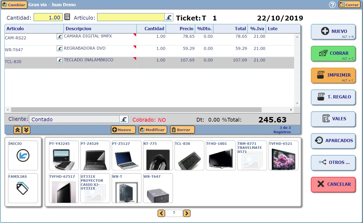Image resolution: width=363 pixels, height=223 pixels.
Task: Go to INICIO in the category panel
Action: point(23,156)
